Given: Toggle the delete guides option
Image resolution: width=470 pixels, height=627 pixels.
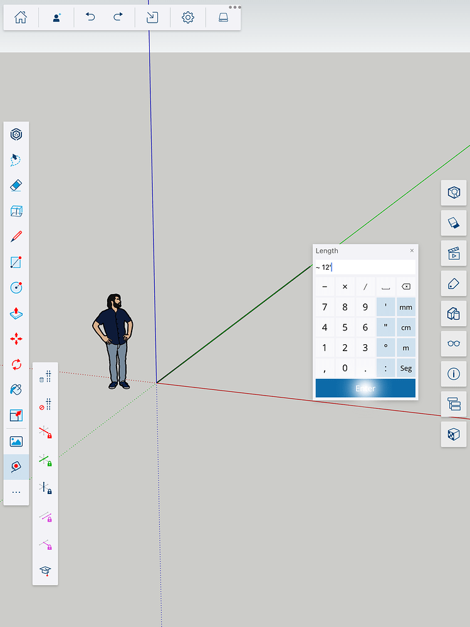Looking at the screenshot, I should pyautogui.click(x=45, y=377).
